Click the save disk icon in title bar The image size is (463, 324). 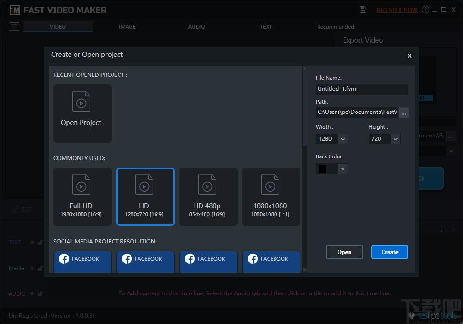[x=363, y=10]
